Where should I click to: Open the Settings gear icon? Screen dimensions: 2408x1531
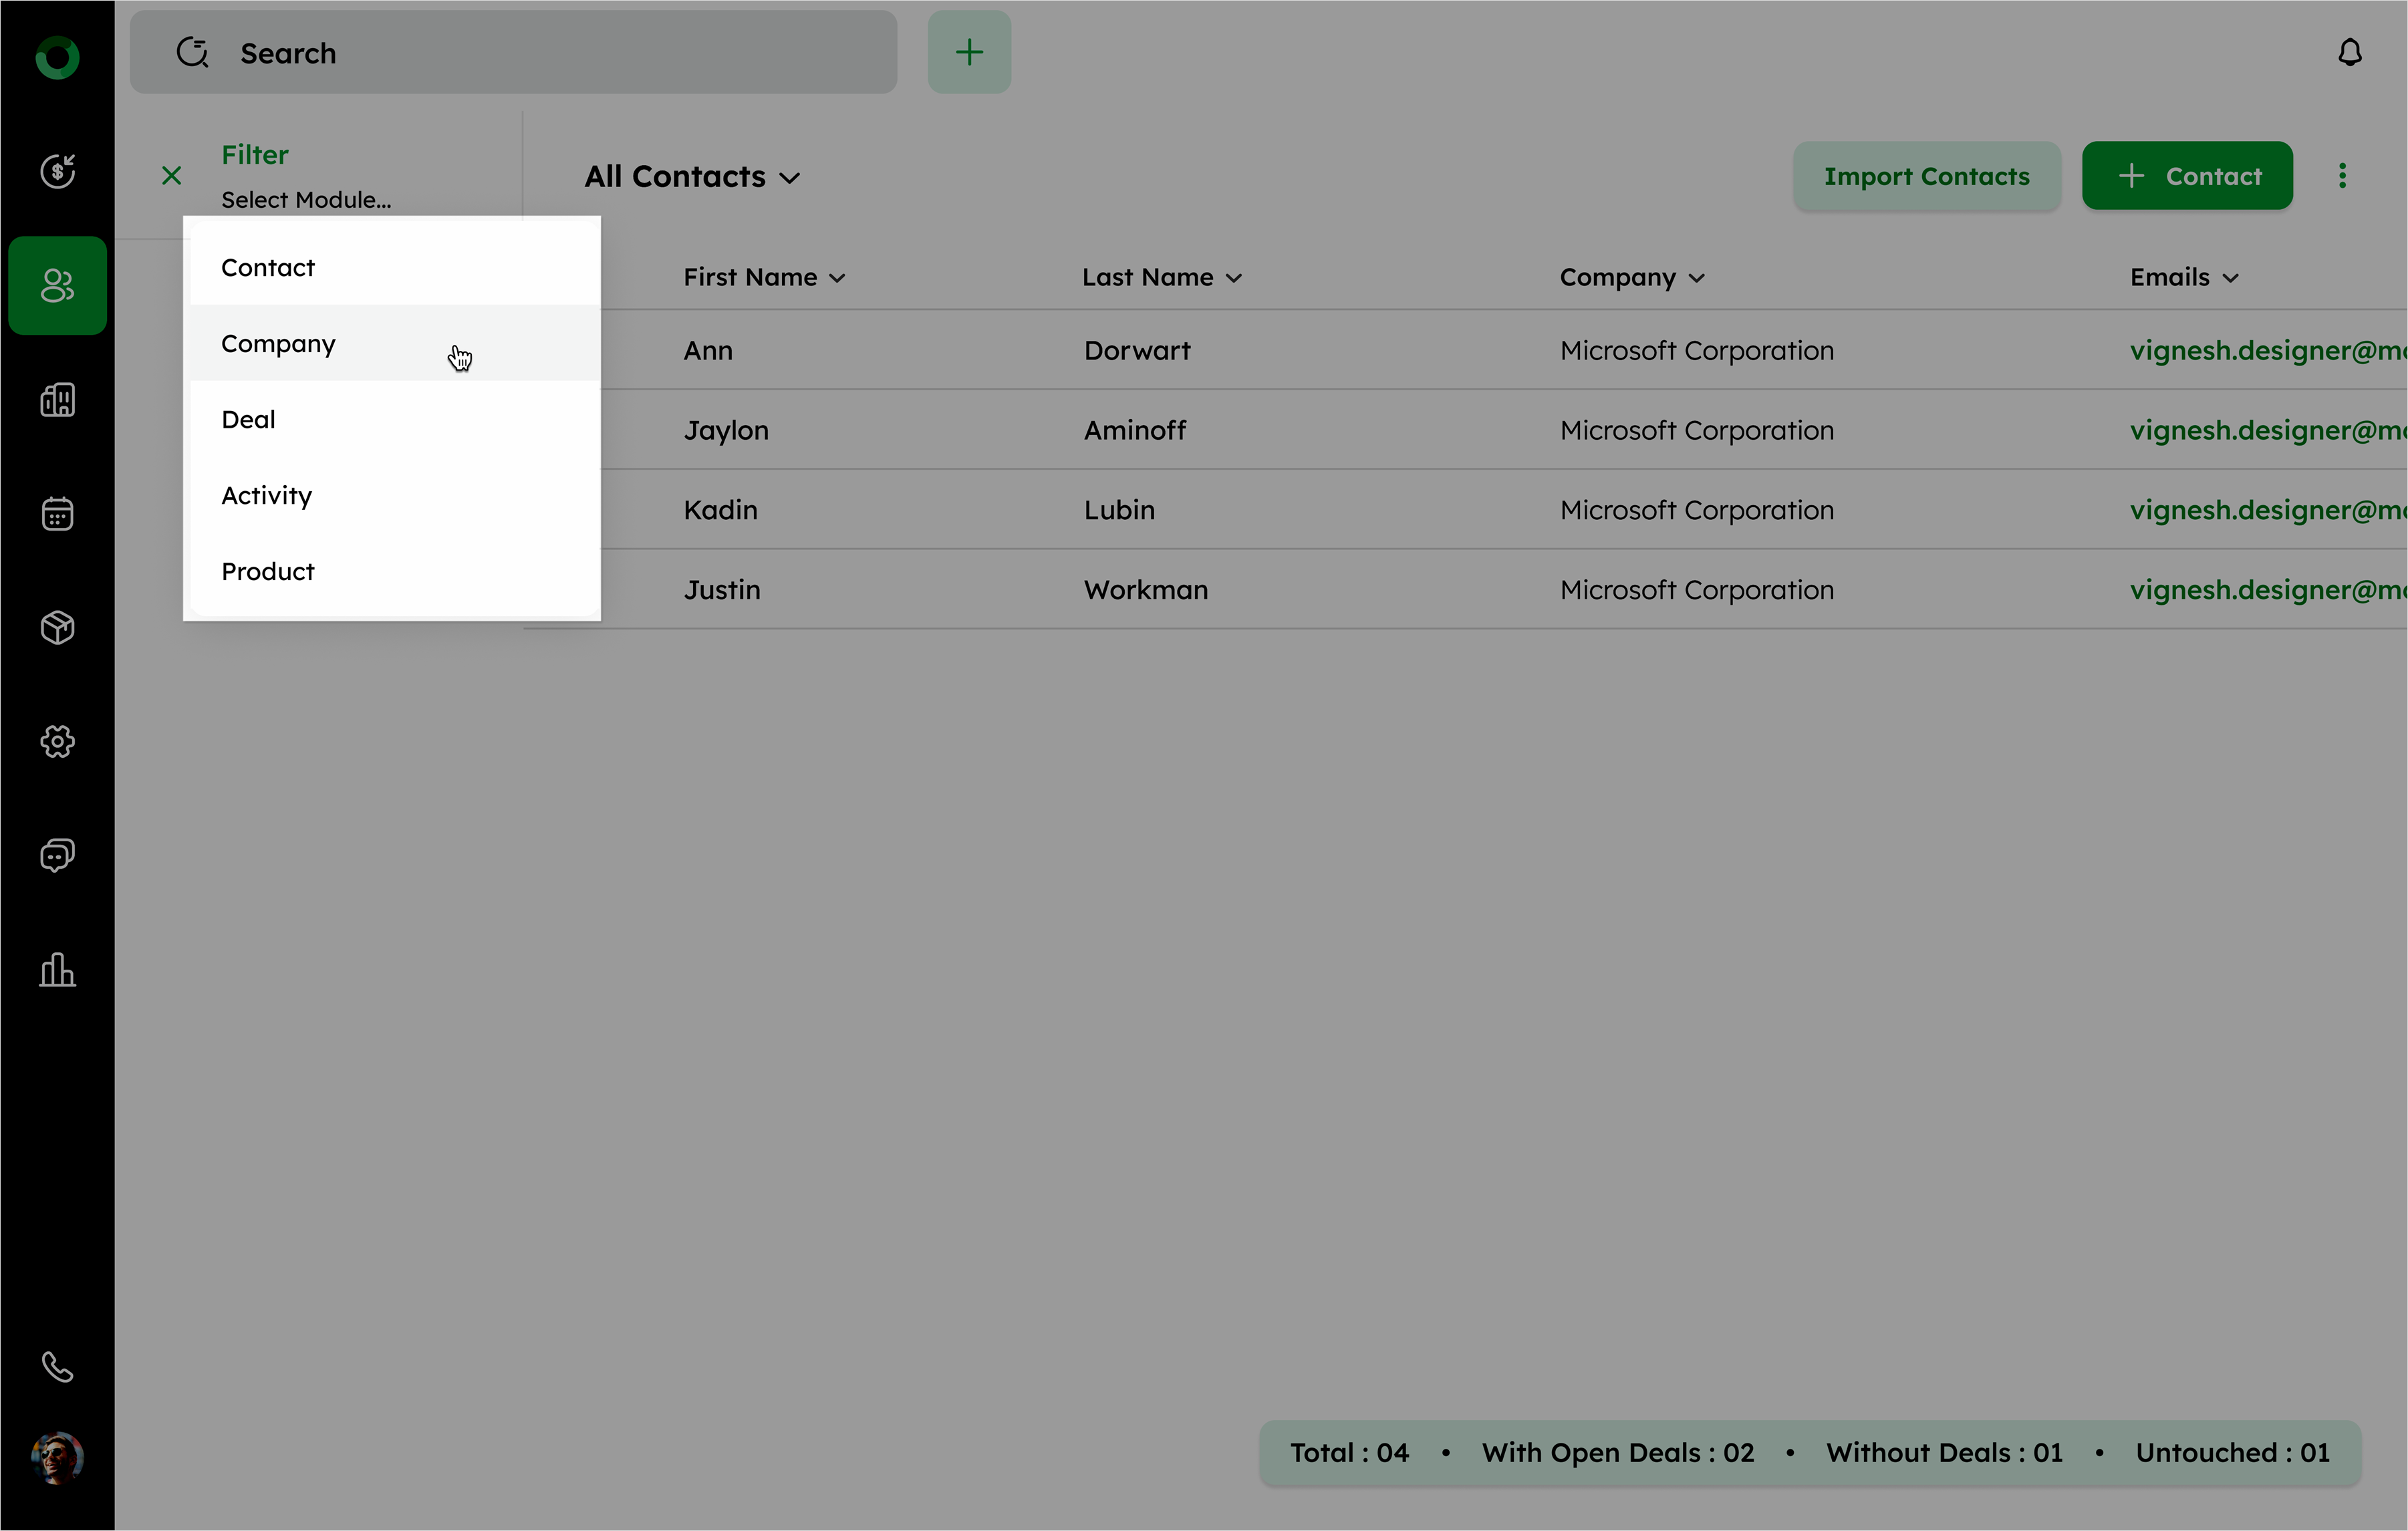pos(57,742)
